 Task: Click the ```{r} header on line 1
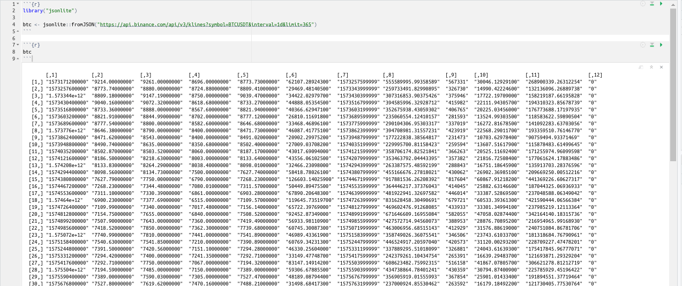31,4
